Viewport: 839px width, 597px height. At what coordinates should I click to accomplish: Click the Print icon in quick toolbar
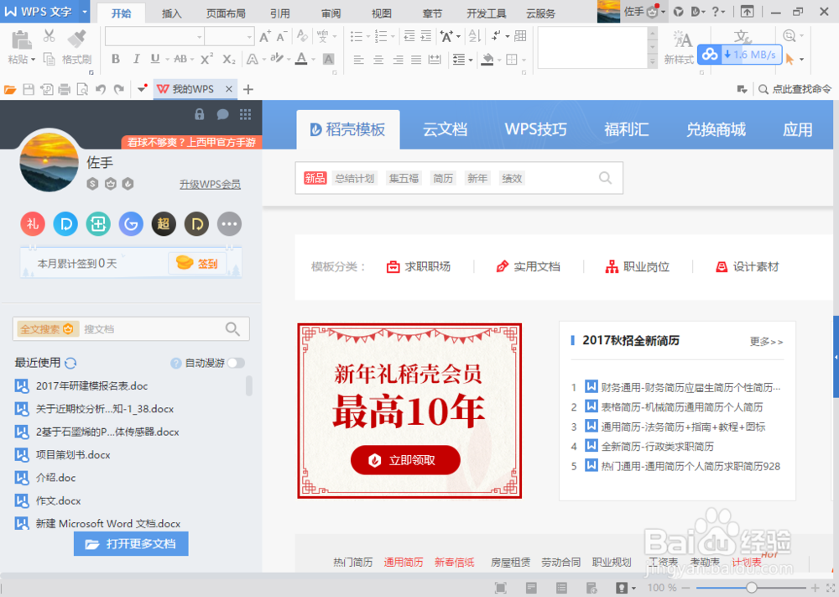click(x=65, y=89)
